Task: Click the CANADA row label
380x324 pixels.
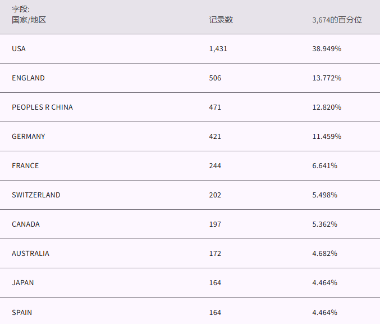Action: [26, 224]
